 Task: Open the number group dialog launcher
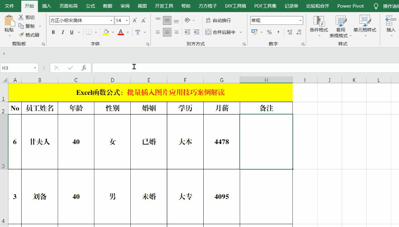(x=303, y=44)
